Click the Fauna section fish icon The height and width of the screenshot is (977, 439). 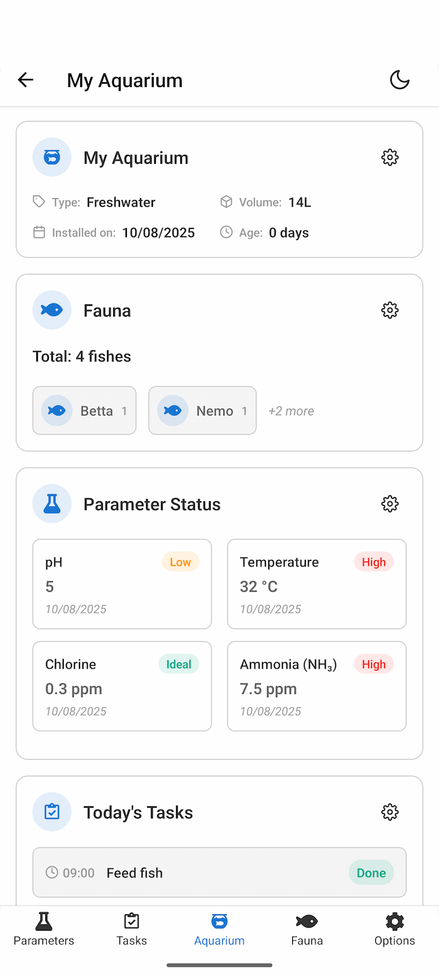pyautogui.click(x=52, y=310)
